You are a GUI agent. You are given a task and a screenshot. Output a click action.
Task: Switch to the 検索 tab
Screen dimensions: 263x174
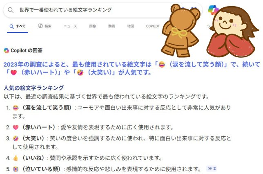click(x=45, y=26)
